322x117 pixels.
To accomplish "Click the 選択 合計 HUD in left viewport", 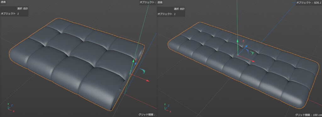I will (23, 9).
